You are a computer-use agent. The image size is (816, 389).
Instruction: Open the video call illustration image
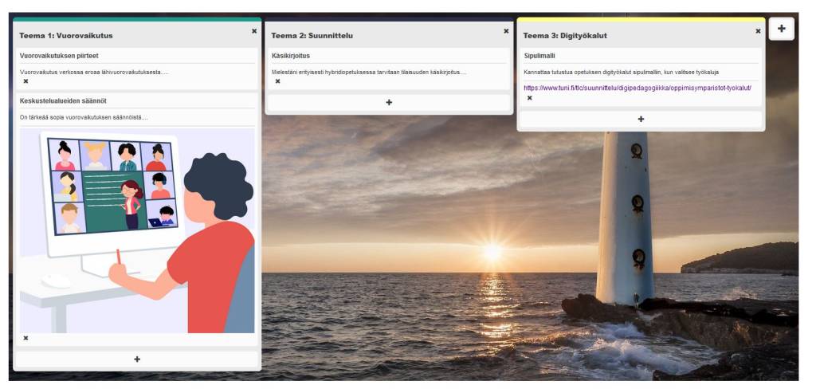pos(137,231)
